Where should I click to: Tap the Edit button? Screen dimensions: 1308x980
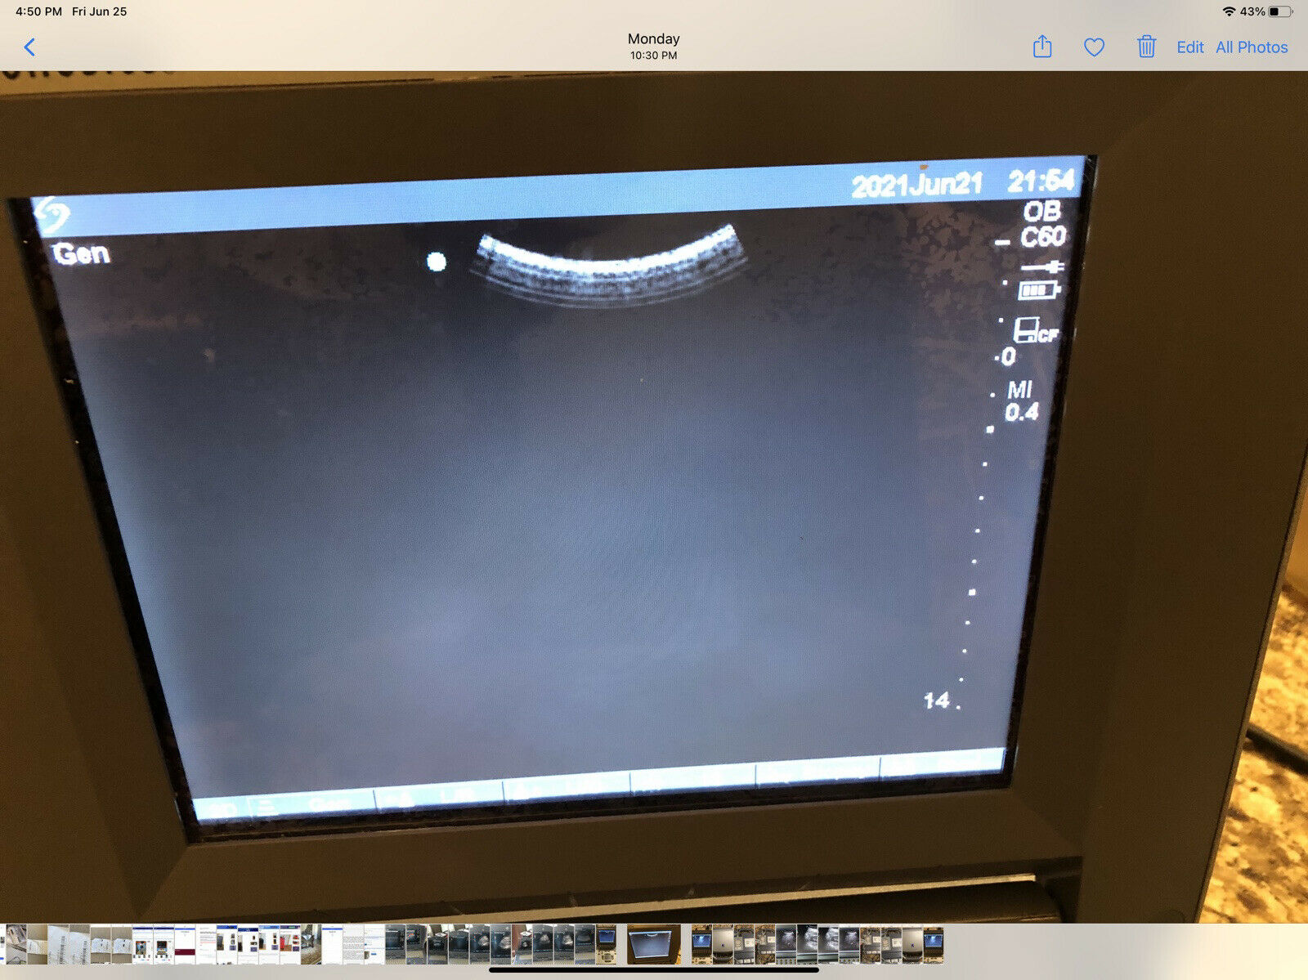coord(1189,47)
